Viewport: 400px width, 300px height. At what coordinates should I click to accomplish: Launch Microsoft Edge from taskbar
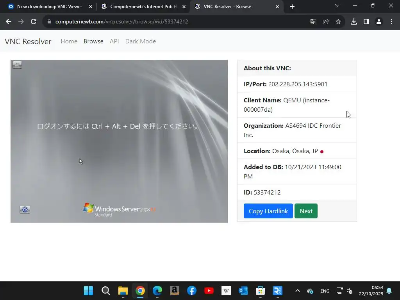tap(157, 291)
